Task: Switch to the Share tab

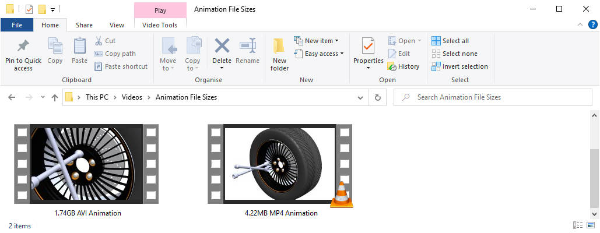Action: [x=84, y=25]
